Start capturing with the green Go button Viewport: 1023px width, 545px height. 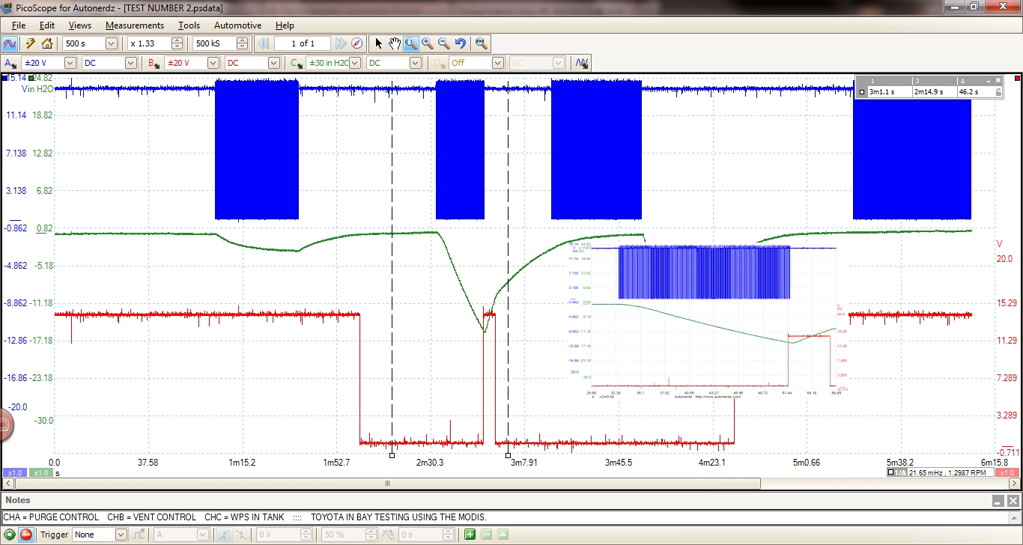point(9,535)
